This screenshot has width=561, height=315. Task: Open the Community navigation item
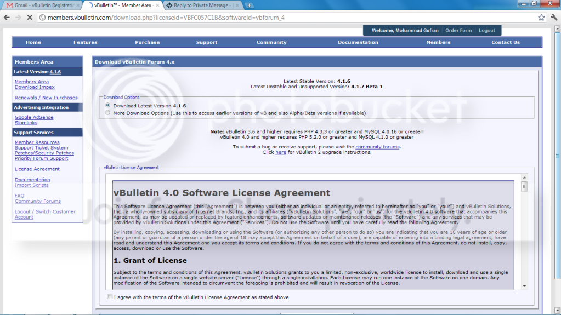pos(271,42)
